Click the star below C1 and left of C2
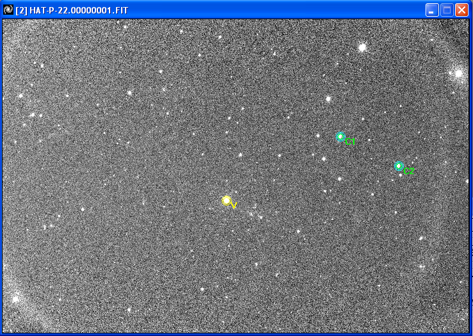Image resolution: width=473 pixels, height=336 pixels. click(340, 179)
